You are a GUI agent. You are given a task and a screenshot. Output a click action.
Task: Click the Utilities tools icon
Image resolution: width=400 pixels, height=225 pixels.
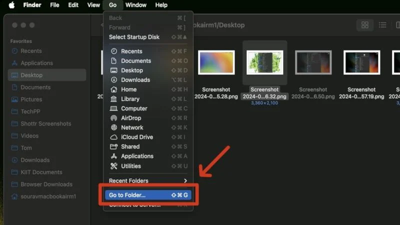click(x=113, y=166)
